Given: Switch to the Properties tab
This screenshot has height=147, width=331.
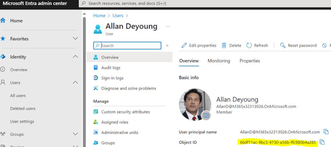Looking at the screenshot, I should [249, 61].
